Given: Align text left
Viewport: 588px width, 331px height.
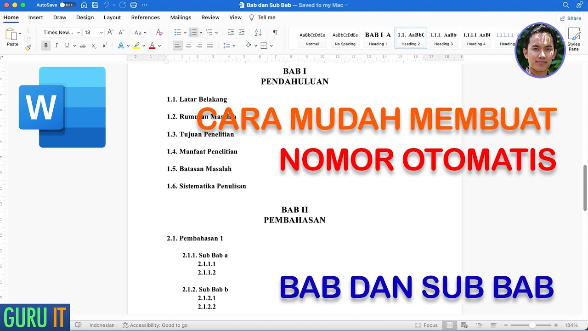Looking at the screenshot, I should [178, 46].
